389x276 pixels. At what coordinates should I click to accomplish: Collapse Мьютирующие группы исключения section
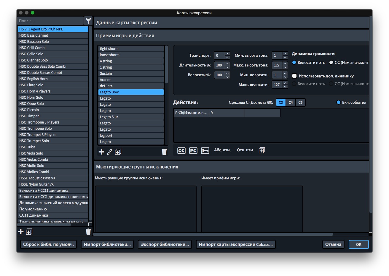pyautogui.click(x=231, y=167)
